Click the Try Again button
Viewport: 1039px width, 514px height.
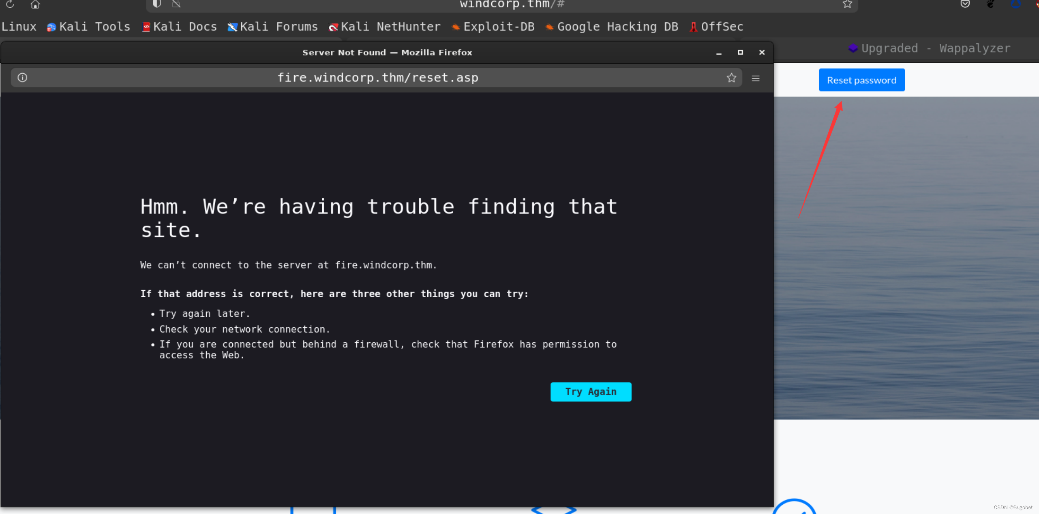(x=591, y=392)
